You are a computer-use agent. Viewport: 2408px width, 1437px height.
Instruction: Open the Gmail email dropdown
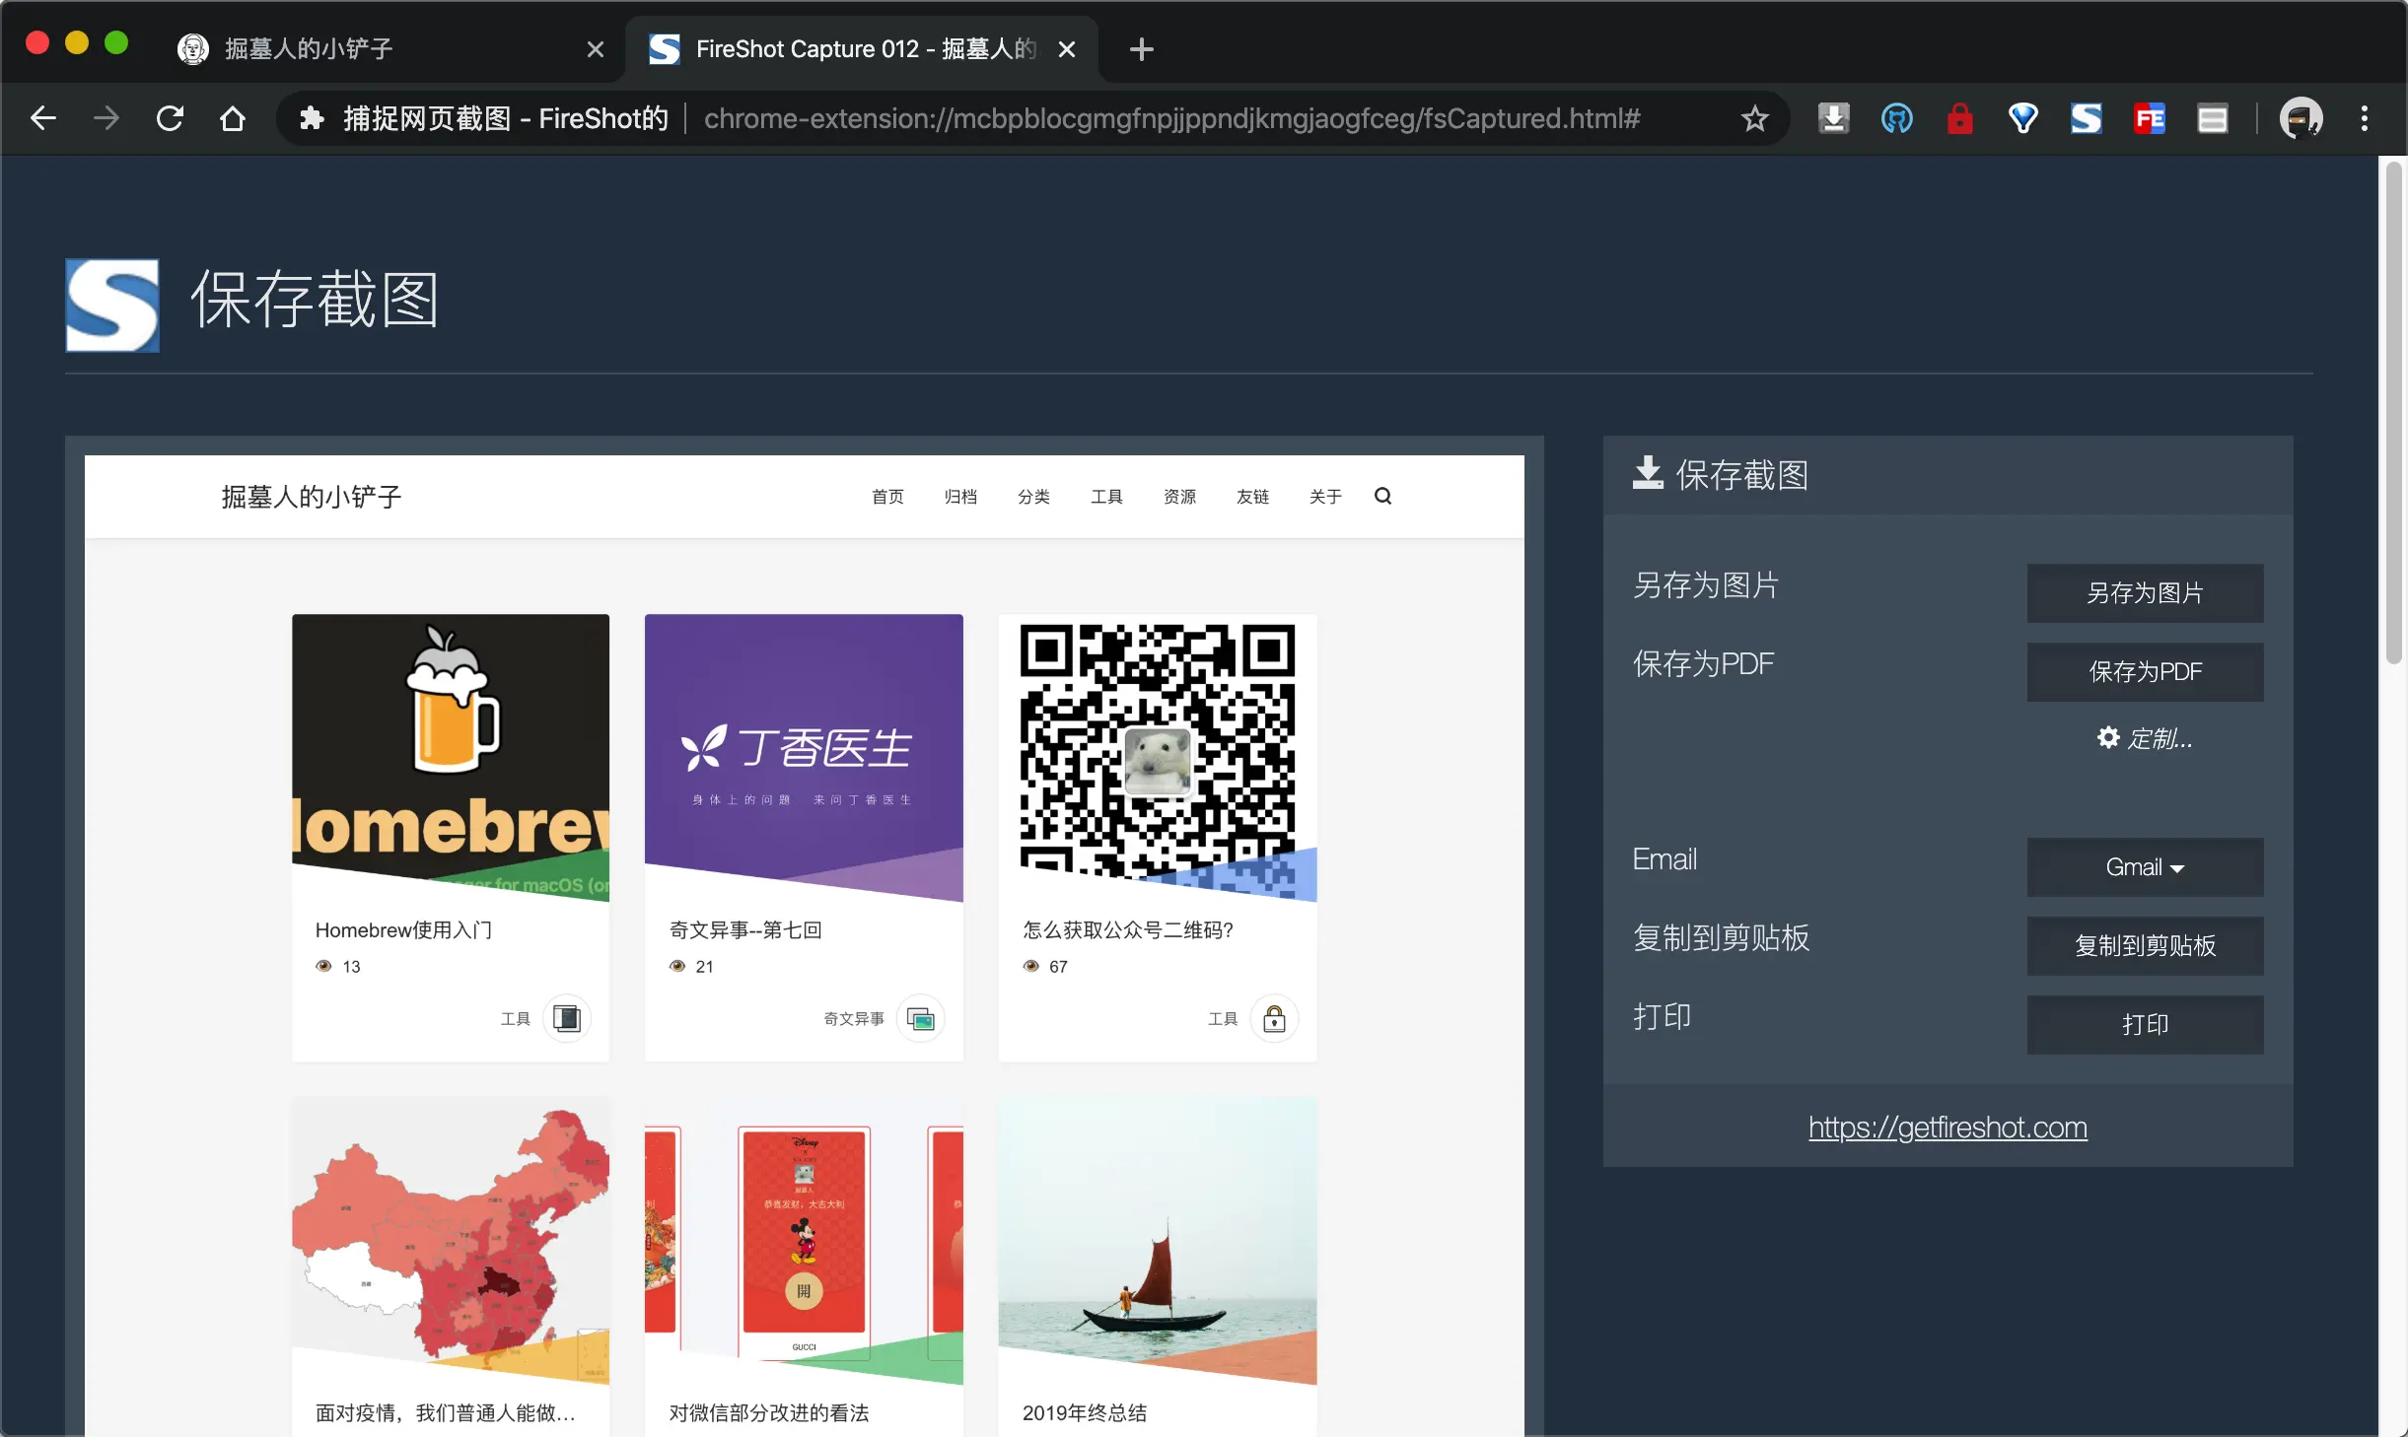[x=2144, y=867]
